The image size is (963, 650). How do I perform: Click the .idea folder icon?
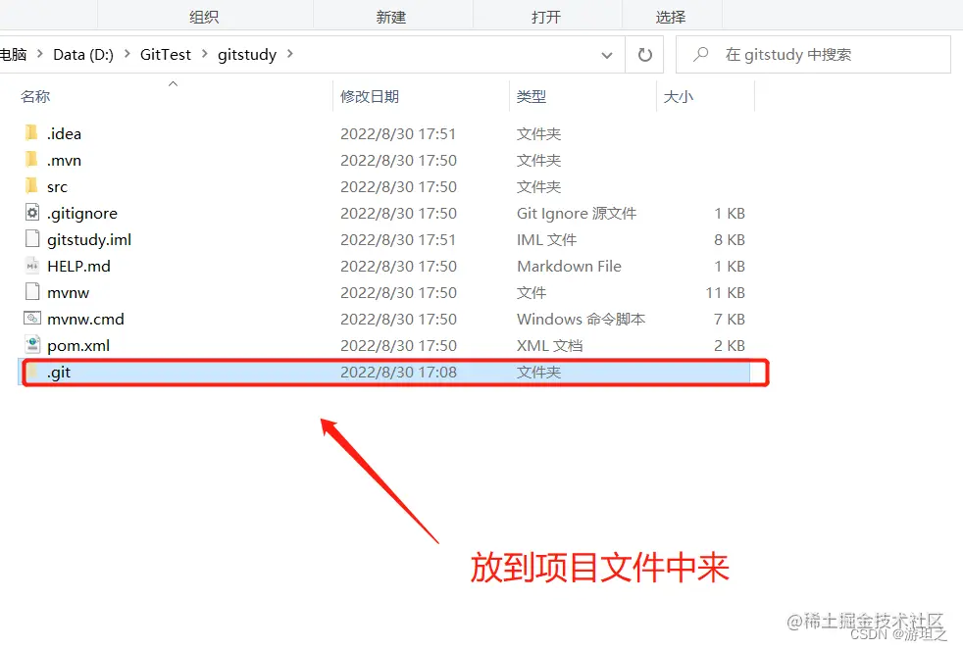[32, 133]
